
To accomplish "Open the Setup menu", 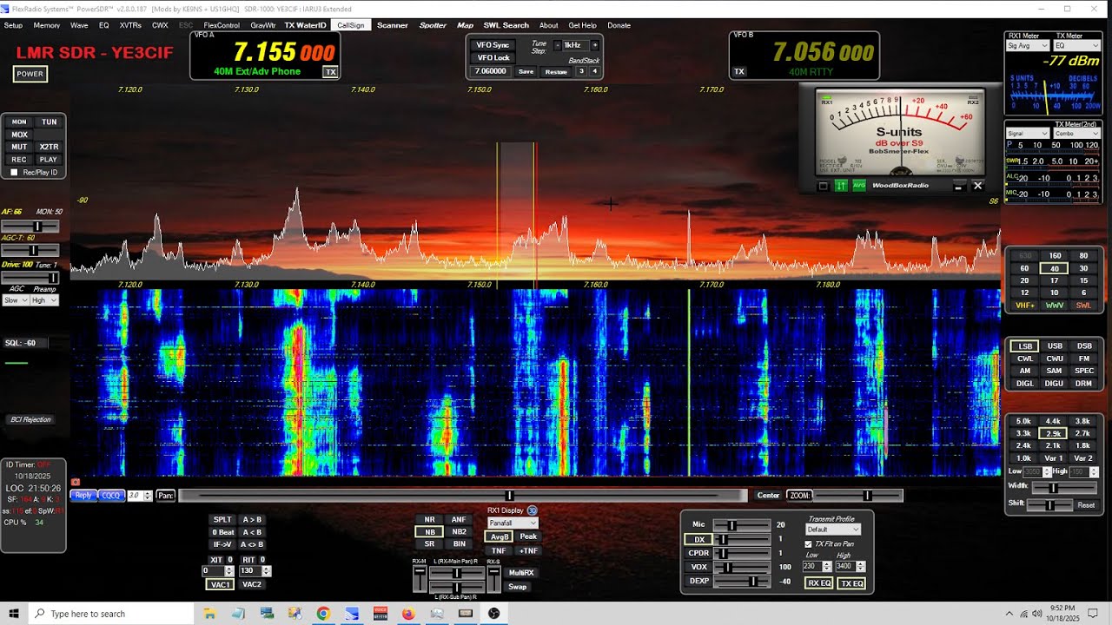I will pos(13,25).
